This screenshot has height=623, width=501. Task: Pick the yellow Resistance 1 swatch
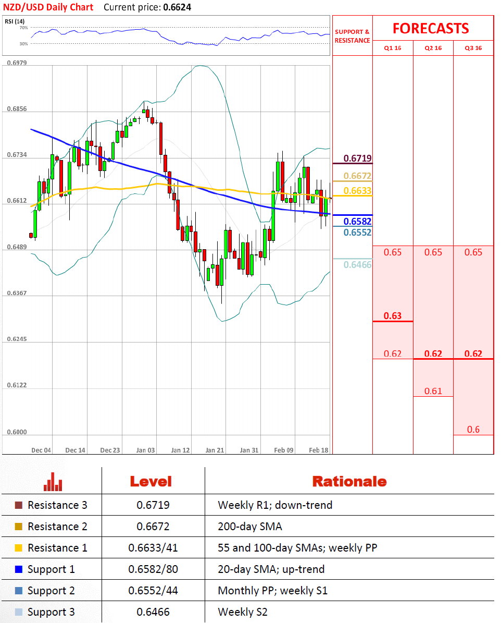[x=19, y=548]
